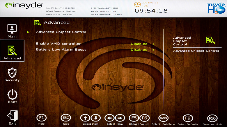Click the Change Values label
Image resolution: width=227 pixels, height=127 pixels.
coord(139,124)
